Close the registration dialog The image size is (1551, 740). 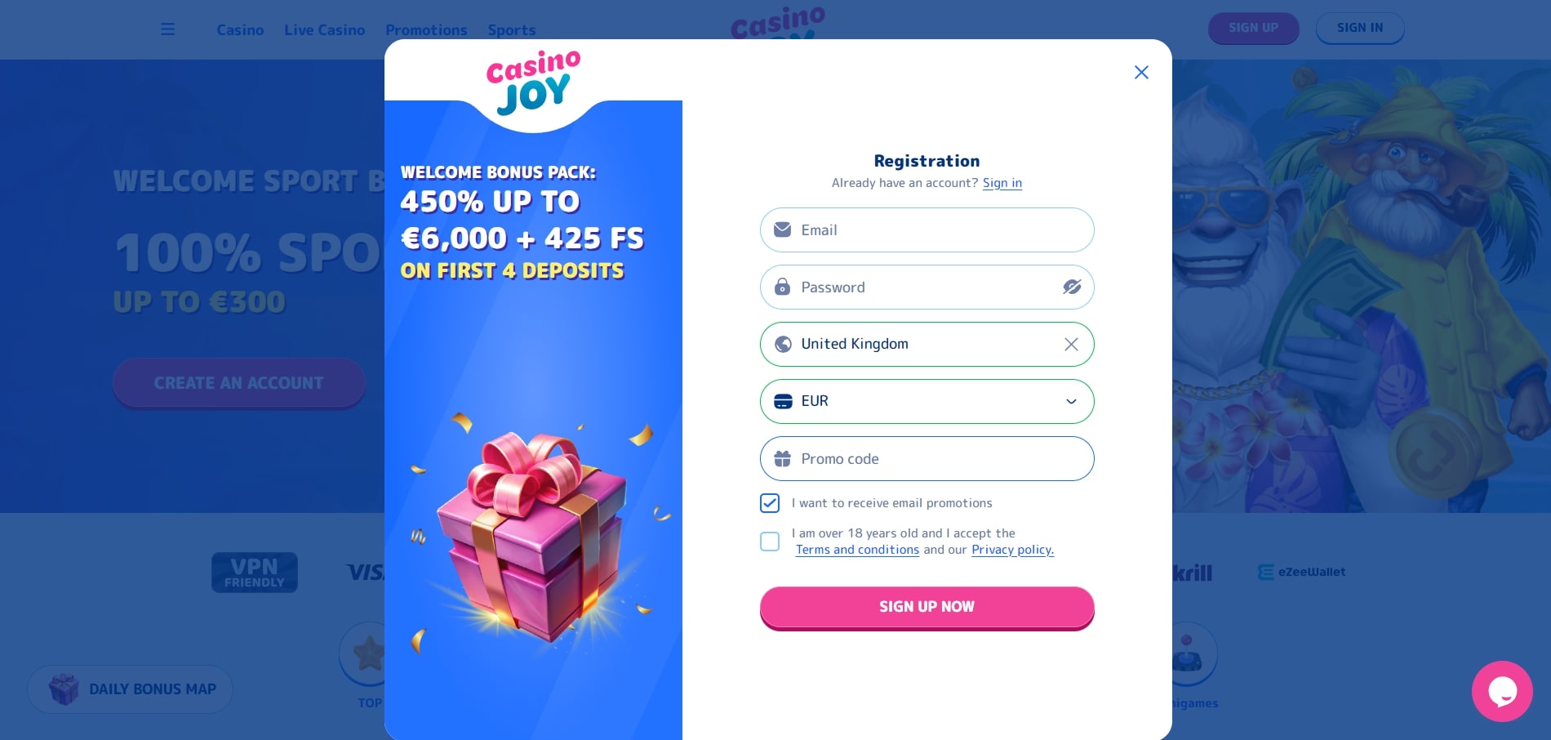(x=1141, y=73)
